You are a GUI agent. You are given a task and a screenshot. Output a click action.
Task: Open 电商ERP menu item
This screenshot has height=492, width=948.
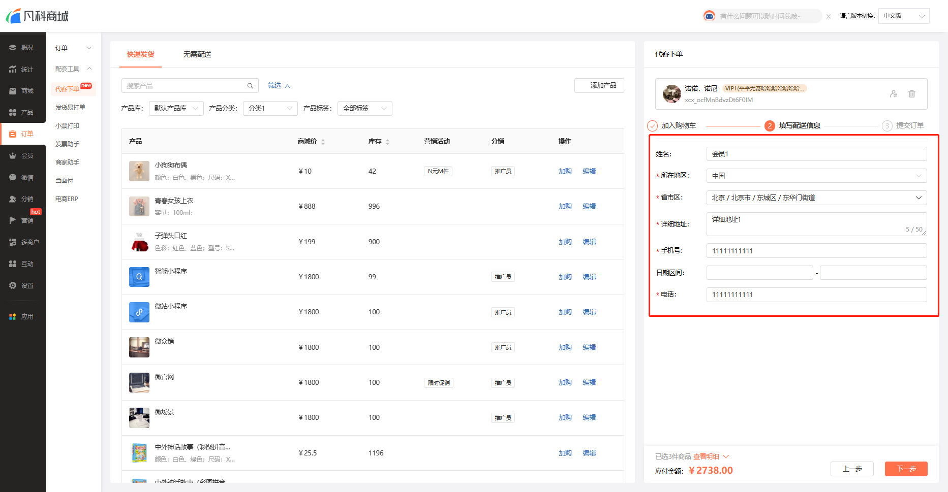(67, 199)
